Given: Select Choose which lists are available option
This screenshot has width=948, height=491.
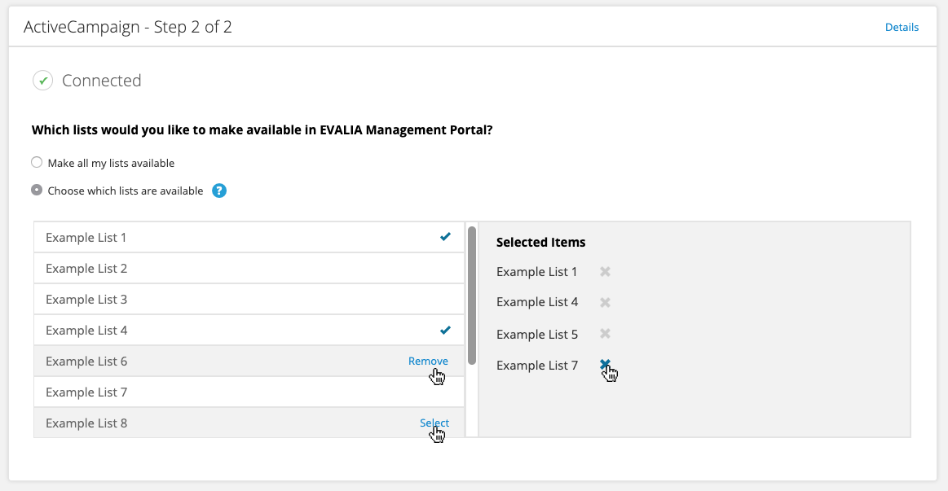Looking at the screenshot, I should pos(37,191).
